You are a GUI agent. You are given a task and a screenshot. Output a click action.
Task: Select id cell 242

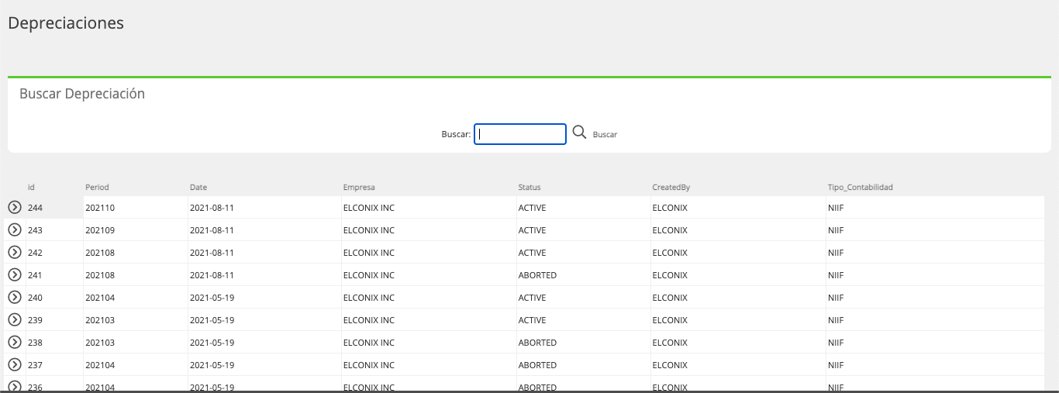tap(35, 253)
